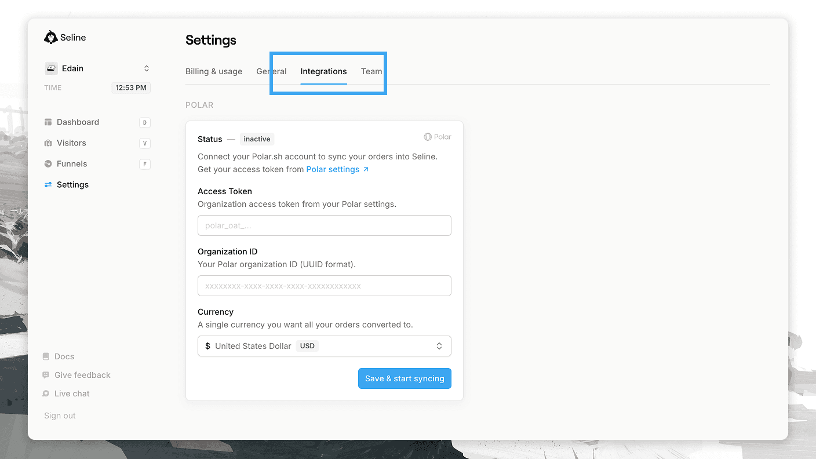Open the Edain project switcher chevron
This screenshot has height=459, width=816.
pyautogui.click(x=147, y=68)
